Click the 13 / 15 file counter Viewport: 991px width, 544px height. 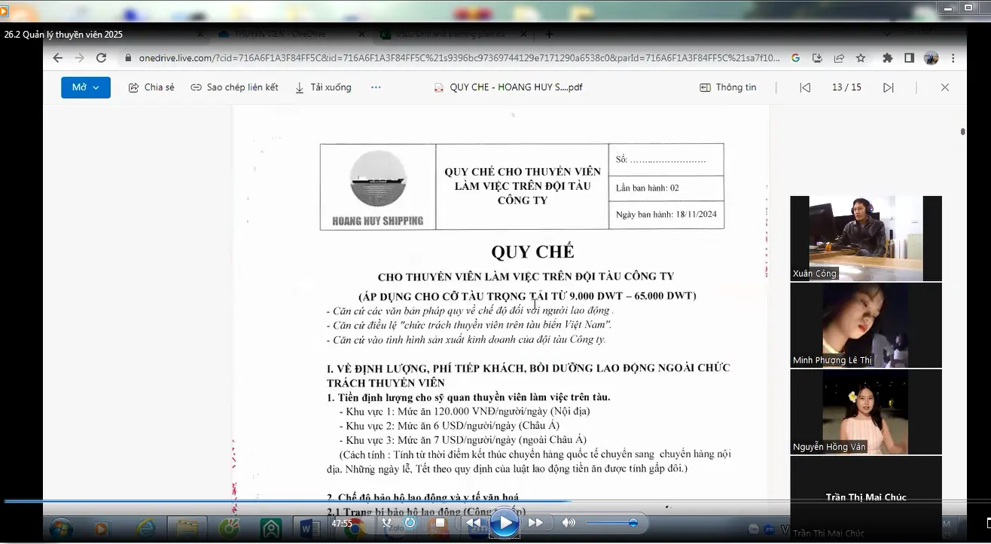coord(846,87)
